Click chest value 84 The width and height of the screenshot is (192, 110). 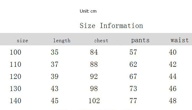click(x=94, y=52)
